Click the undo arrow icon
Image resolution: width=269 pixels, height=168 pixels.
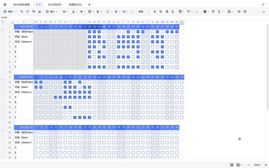[22, 12]
